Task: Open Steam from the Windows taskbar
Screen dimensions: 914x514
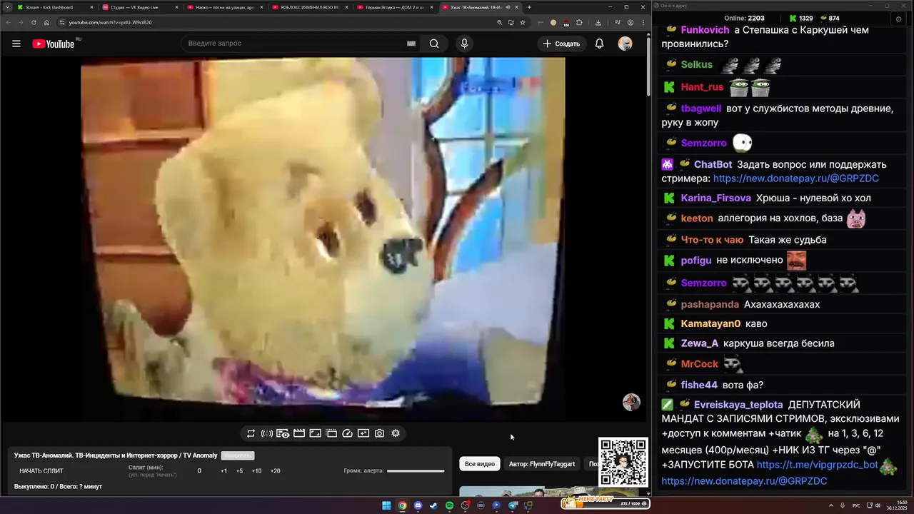Action: point(433,505)
